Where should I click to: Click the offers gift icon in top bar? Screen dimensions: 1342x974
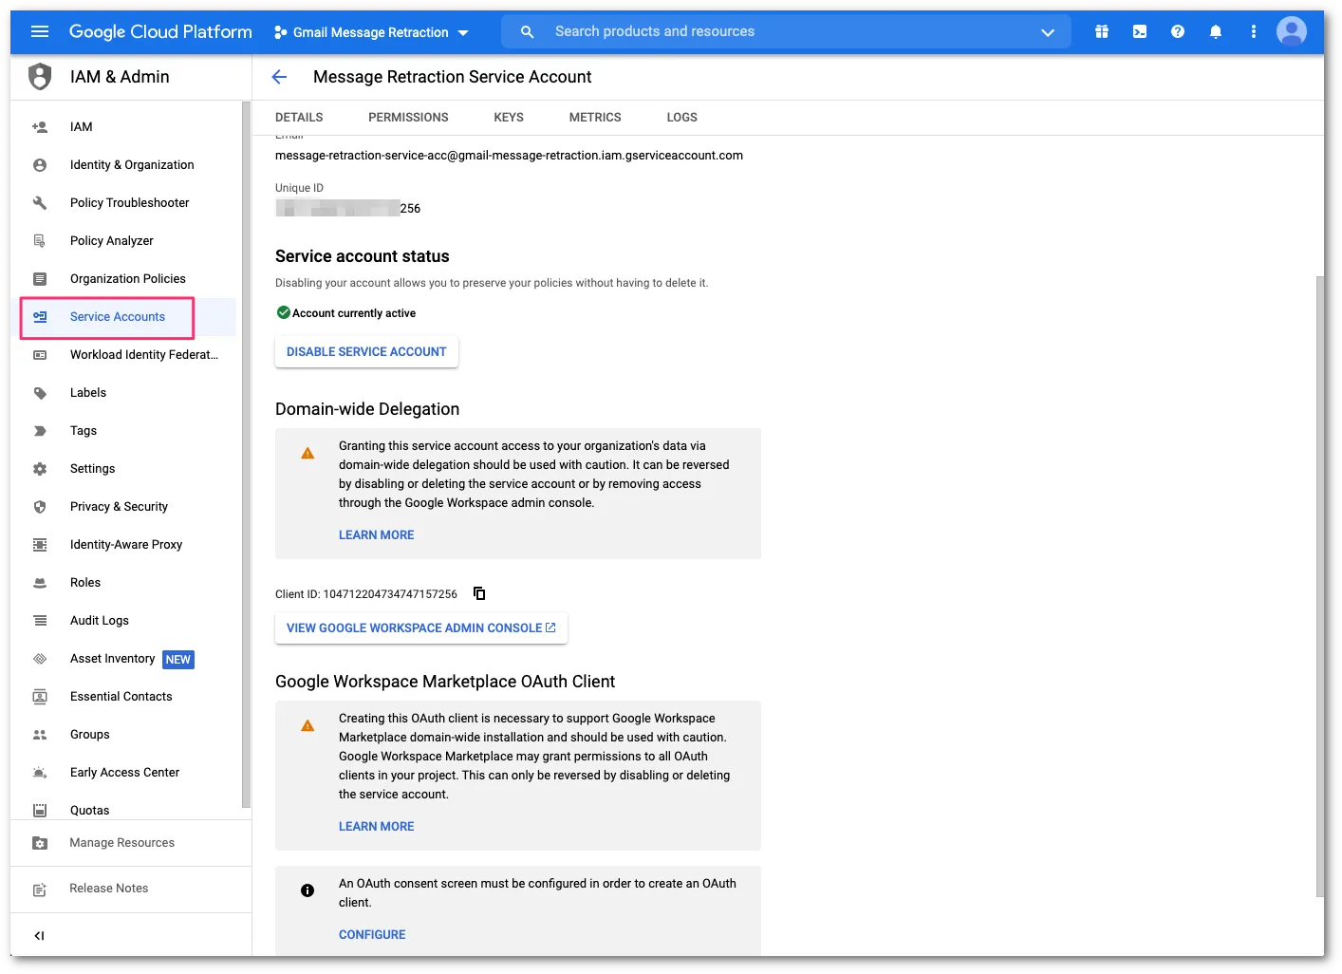click(1102, 31)
